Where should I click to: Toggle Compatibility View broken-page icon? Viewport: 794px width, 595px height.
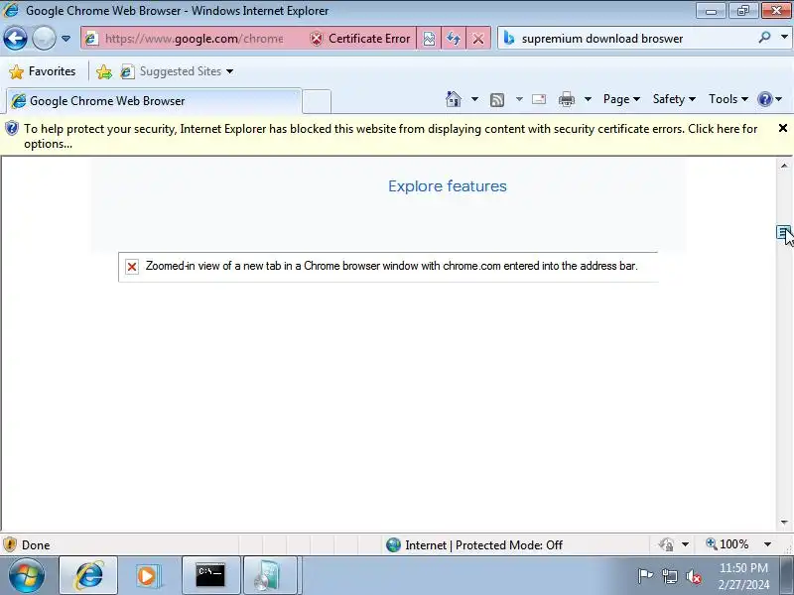pyautogui.click(x=429, y=39)
